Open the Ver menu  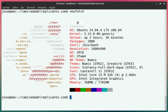pos(22,8)
